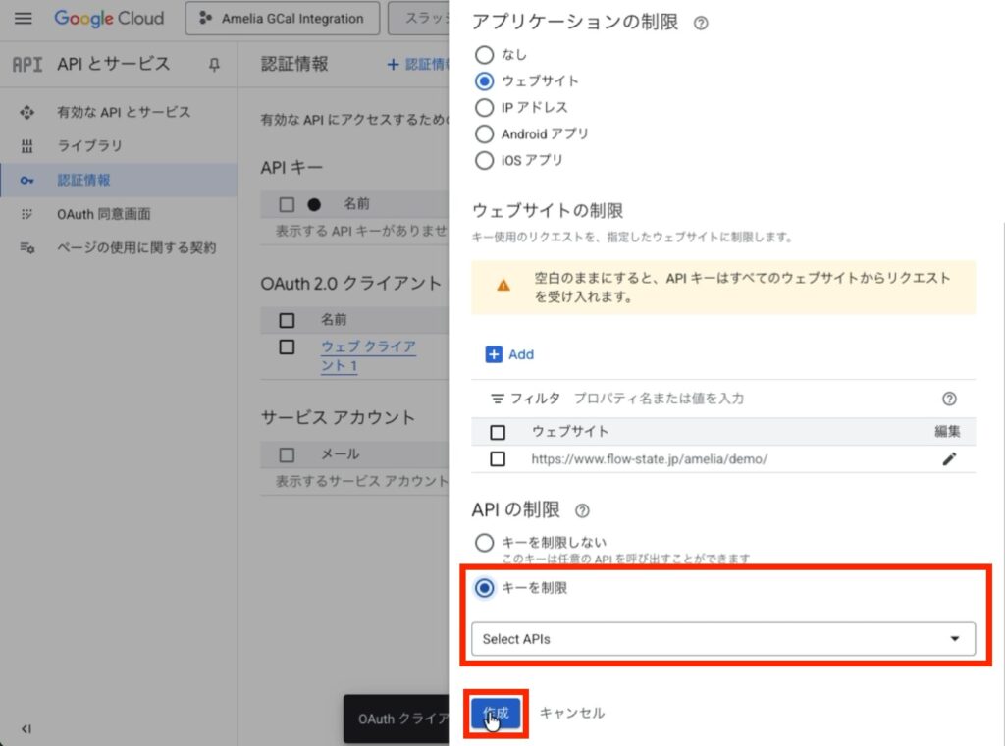This screenshot has width=1005, height=746.
Task: Open the Select APIs dropdown
Action: click(722, 639)
